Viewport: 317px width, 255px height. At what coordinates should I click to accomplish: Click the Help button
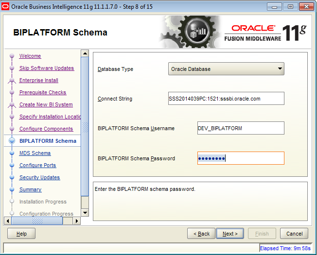[21, 234]
